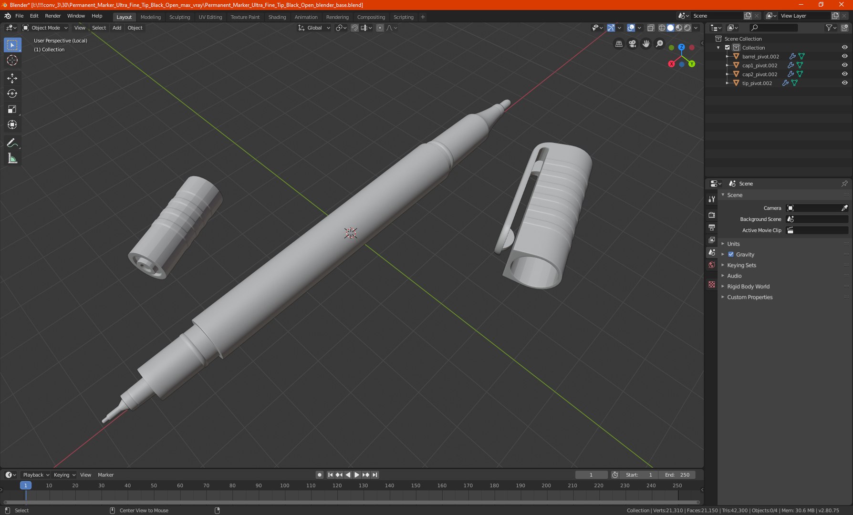Expand the Audio panel

(x=734, y=276)
